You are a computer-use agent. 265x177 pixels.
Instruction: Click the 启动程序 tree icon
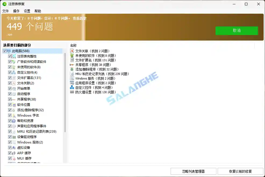point(14,94)
